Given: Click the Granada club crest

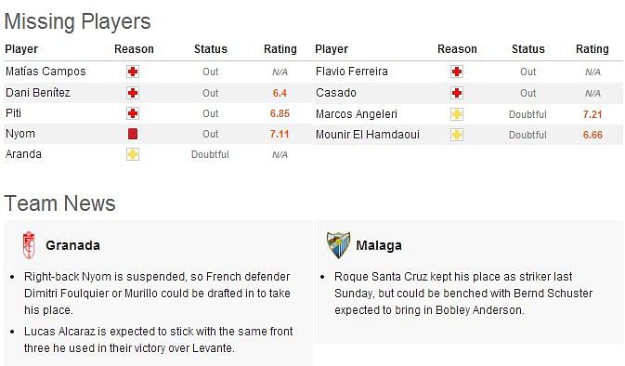Looking at the screenshot, I should (x=29, y=245).
